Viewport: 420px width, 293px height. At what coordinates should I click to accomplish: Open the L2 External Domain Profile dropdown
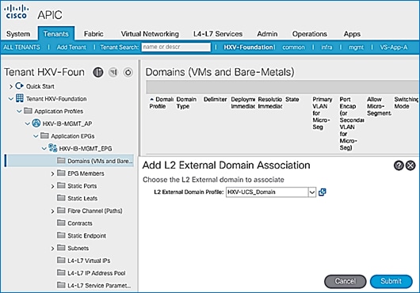click(312, 192)
